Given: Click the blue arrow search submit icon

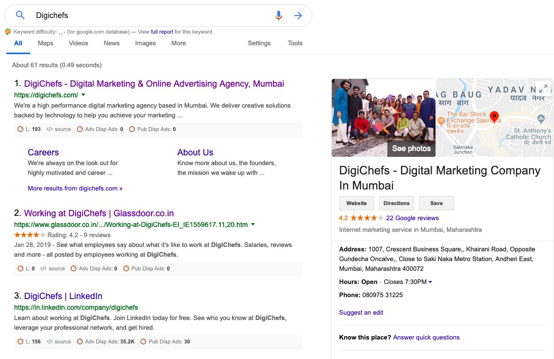Looking at the screenshot, I should tap(298, 16).
